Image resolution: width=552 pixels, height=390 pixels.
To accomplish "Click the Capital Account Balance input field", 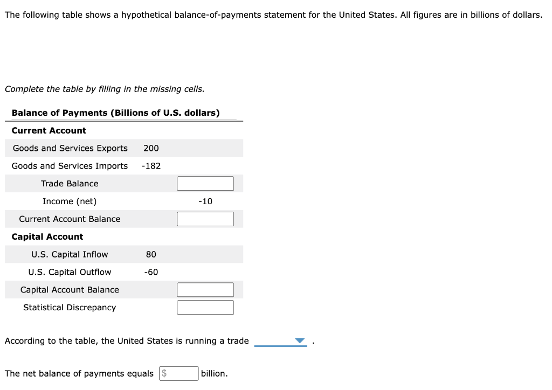I will click(x=205, y=289).
